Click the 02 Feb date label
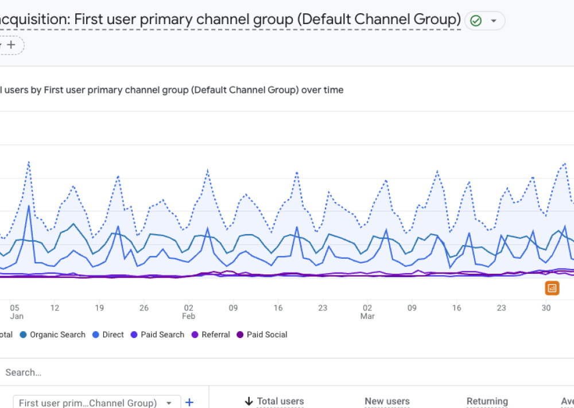 (x=188, y=312)
